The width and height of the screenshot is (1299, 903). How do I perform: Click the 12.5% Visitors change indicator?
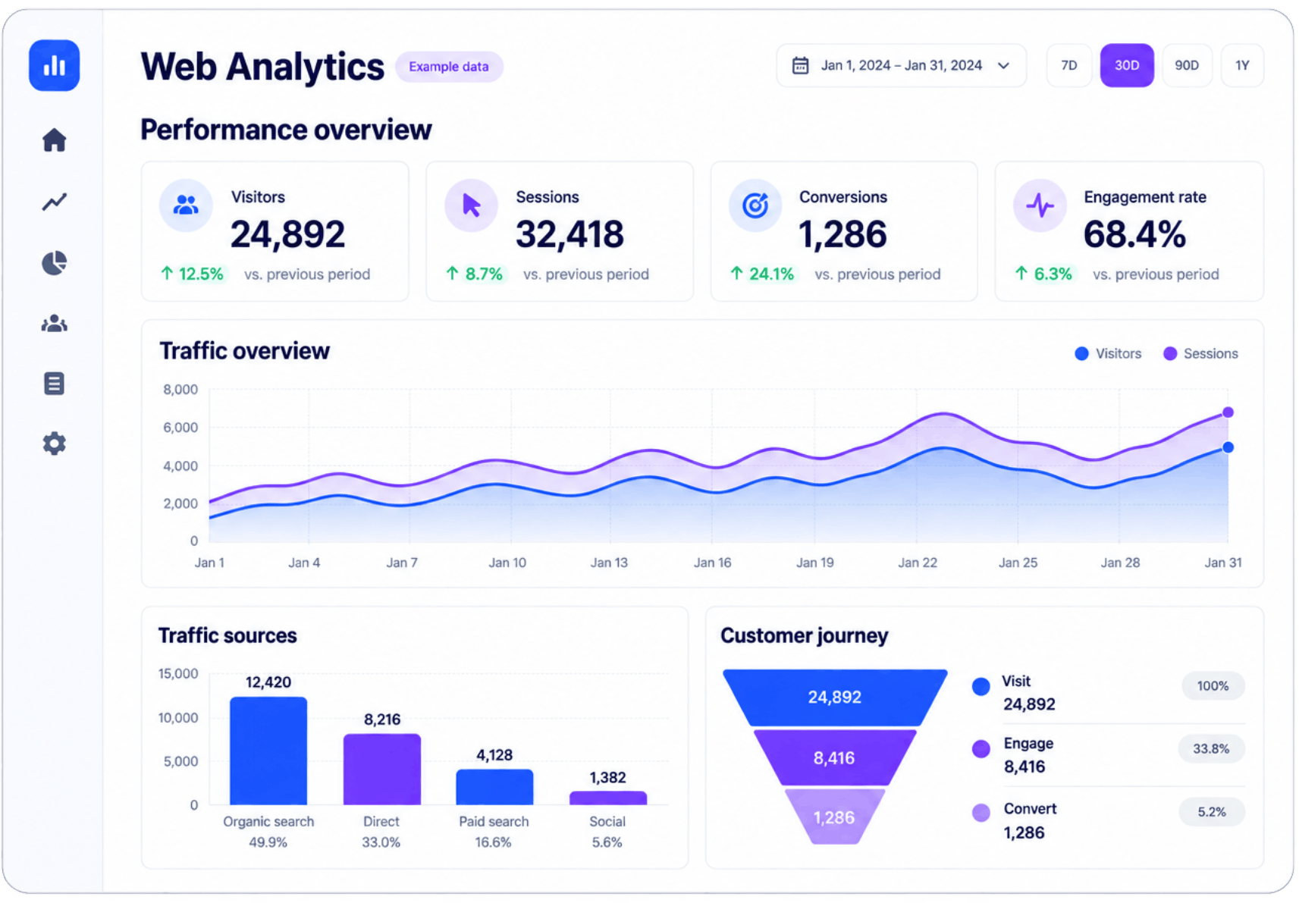[193, 274]
